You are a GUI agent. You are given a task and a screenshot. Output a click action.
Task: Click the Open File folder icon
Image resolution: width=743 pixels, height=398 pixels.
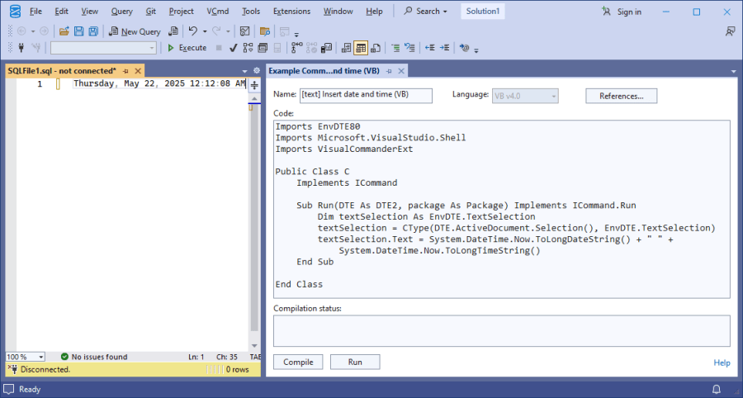[64, 31]
